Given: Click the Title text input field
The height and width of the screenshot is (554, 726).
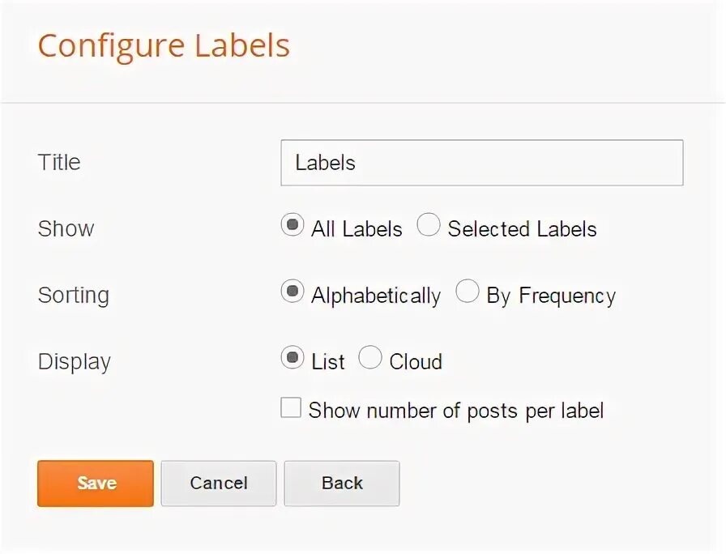Looking at the screenshot, I should [x=481, y=163].
